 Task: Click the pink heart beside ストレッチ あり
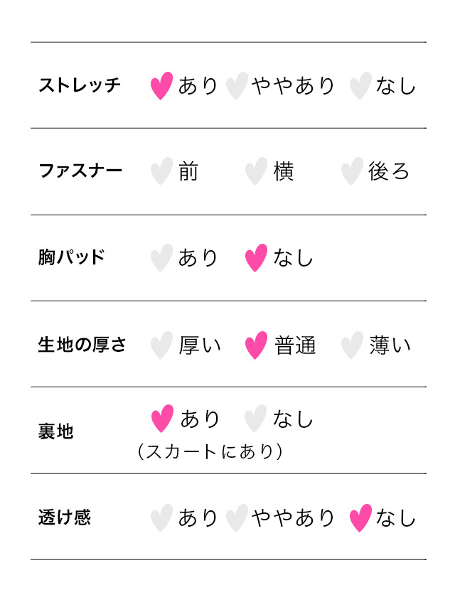[x=162, y=86]
